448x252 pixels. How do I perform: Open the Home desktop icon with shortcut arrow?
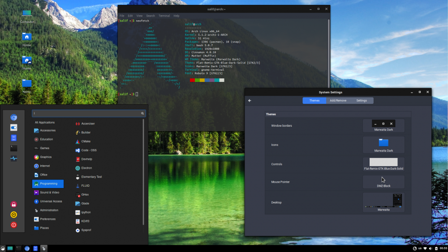pos(26,63)
